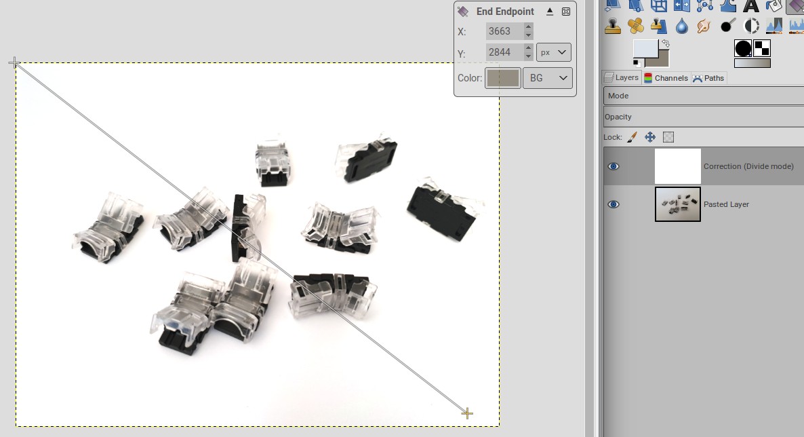The image size is (804, 437).
Task: Select the Desaturate half-circle tool
Action: (751, 26)
